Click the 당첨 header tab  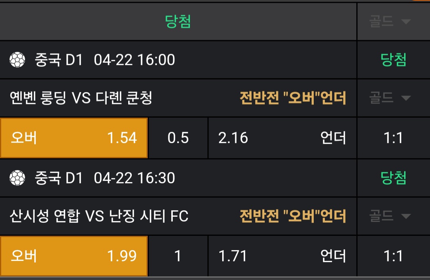[x=178, y=21]
